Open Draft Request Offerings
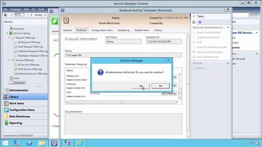The image size is (262, 147). tap(30, 47)
